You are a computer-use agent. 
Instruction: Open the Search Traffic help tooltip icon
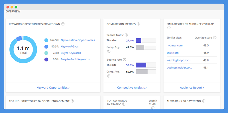[126, 35]
